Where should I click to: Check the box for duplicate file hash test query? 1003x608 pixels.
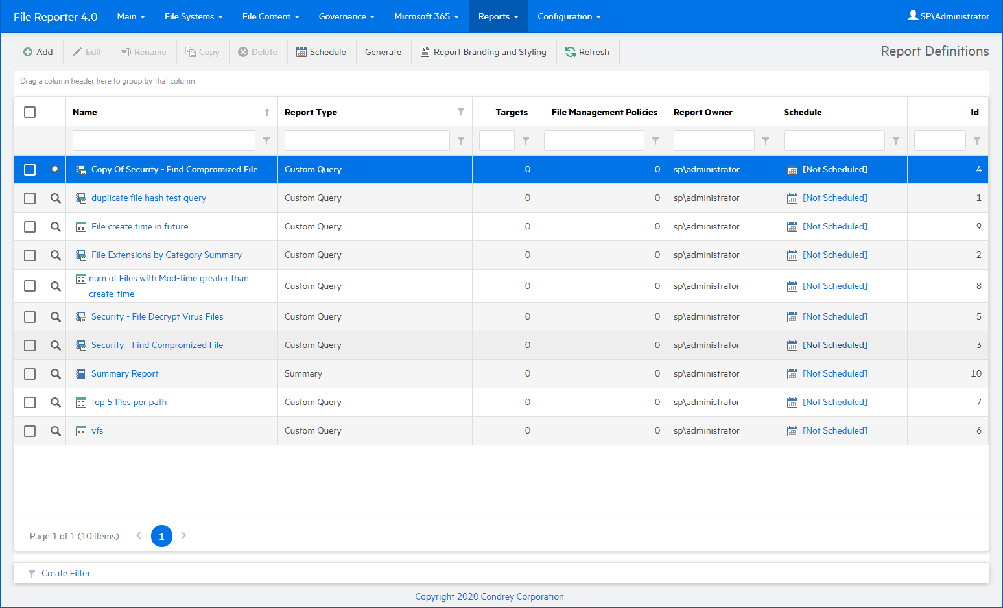point(30,198)
